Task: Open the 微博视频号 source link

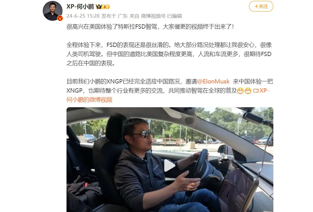Action: pos(153,16)
